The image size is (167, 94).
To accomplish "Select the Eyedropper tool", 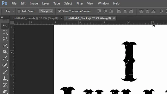I will click(x=5, y=58).
